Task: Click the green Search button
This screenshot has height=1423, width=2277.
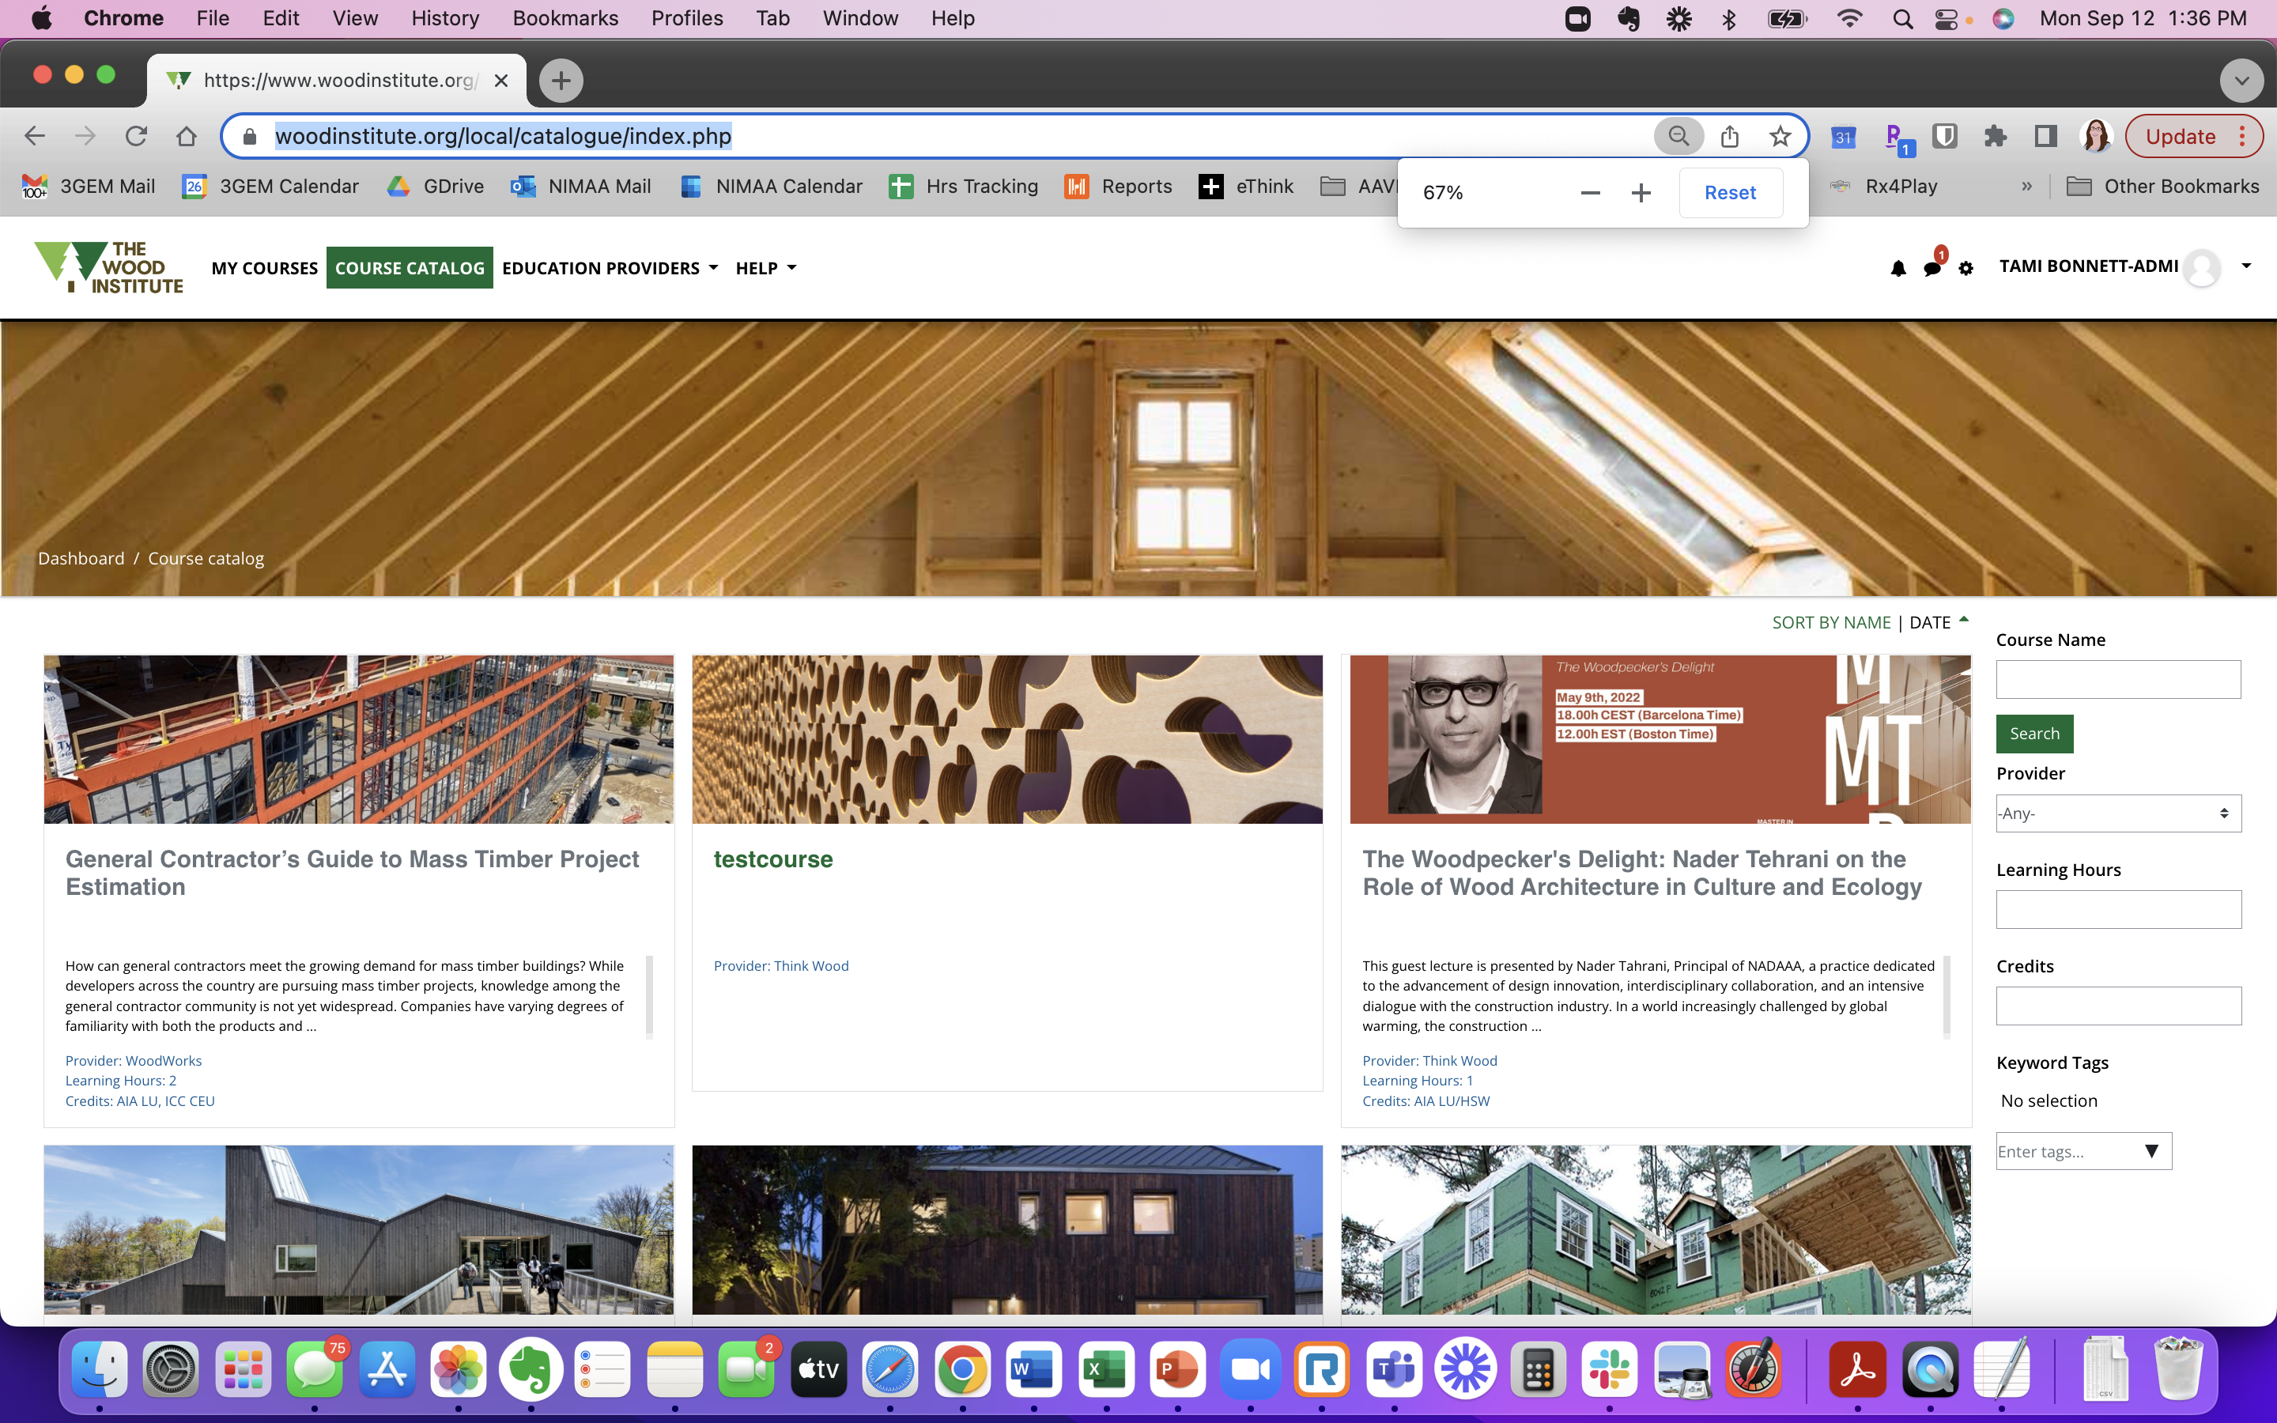Action: click(x=2034, y=733)
